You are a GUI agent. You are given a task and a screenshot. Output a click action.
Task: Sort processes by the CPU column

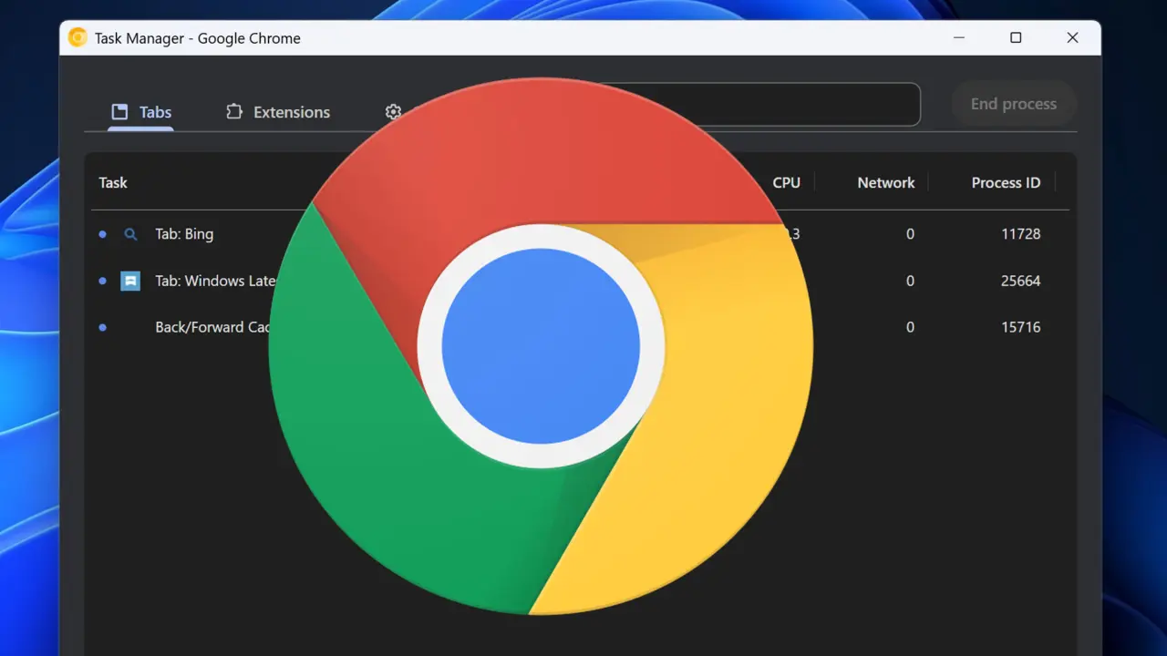pos(786,182)
